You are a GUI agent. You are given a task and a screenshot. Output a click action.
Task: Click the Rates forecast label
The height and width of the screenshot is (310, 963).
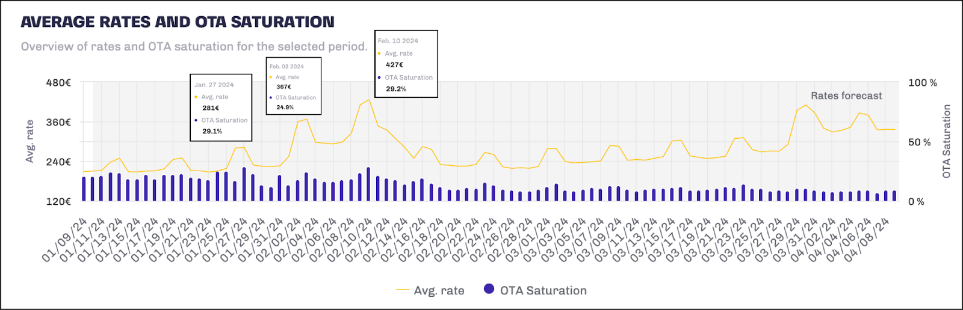click(x=846, y=96)
